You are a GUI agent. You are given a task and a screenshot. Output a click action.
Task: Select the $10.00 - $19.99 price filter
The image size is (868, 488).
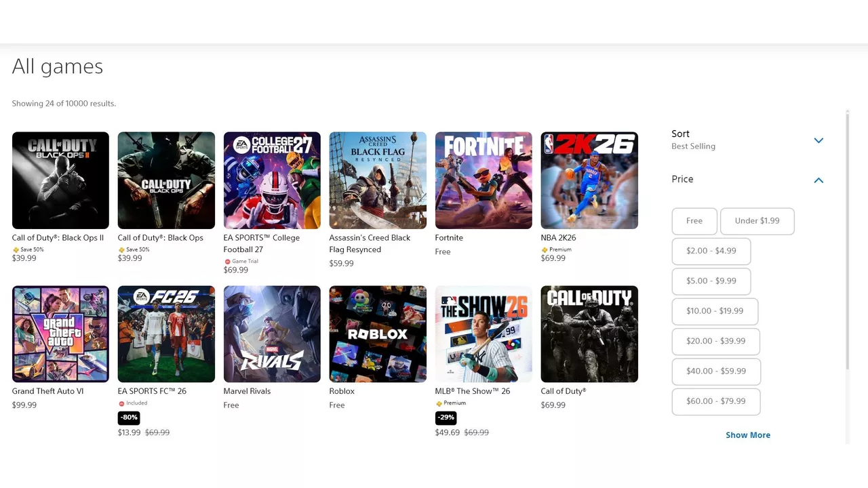pos(715,311)
